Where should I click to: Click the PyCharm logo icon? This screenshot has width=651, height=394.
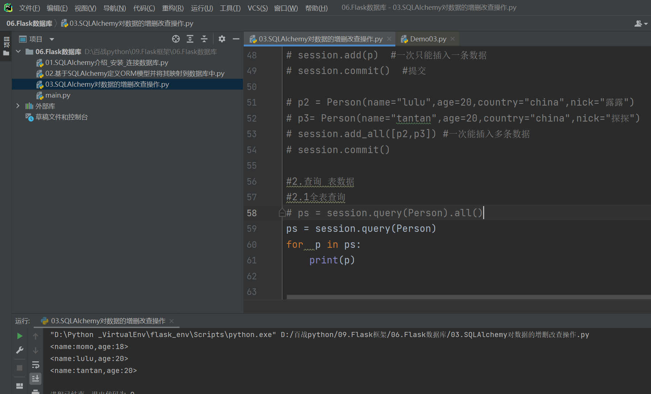pyautogui.click(x=8, y=8)
